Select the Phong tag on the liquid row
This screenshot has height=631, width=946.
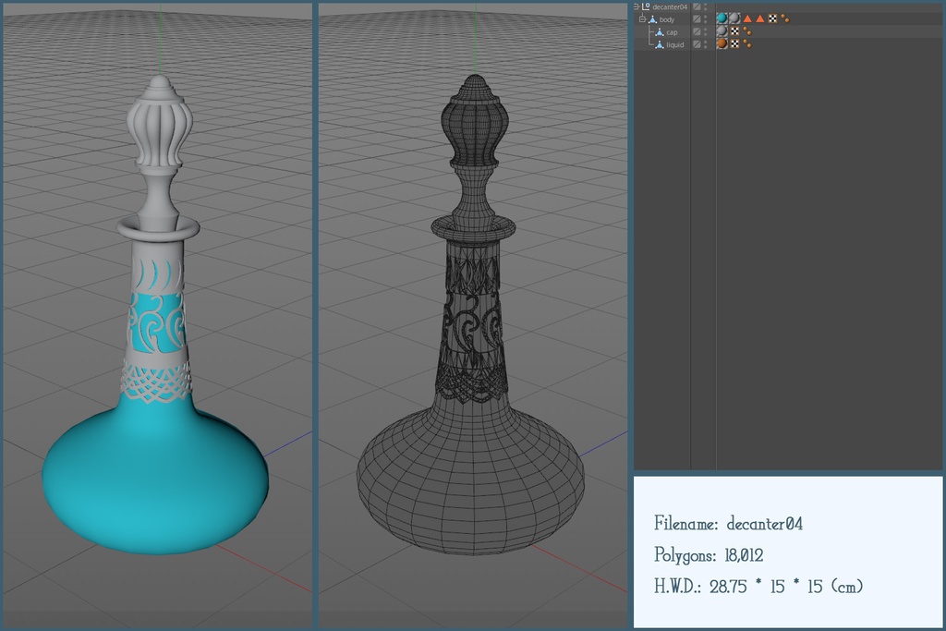pyautogui.click(x=747, y=43)
